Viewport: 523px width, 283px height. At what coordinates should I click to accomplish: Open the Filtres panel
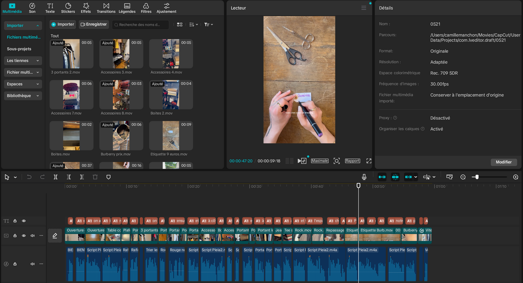146,8
